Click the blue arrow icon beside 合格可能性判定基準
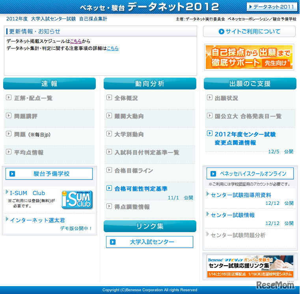Viewport: 300px width, 294px height. (109, 188)
